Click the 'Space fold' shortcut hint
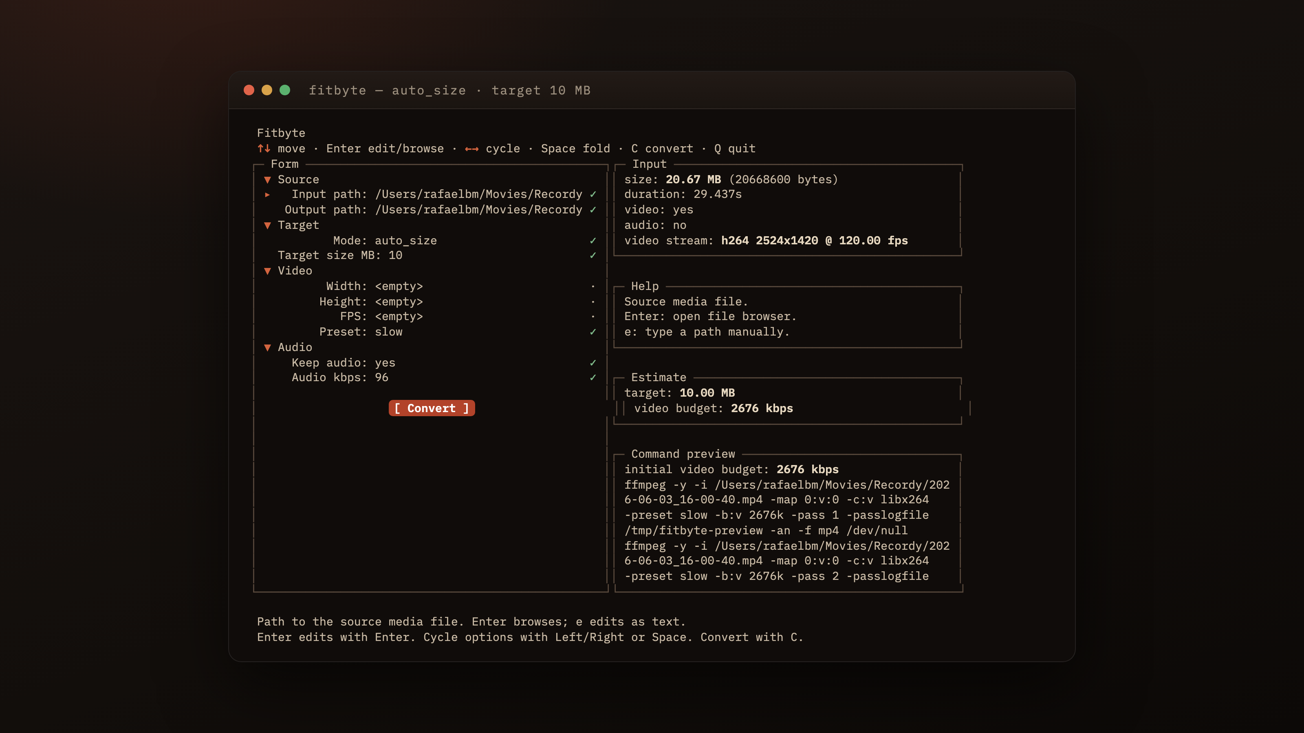Image resolution: width=1304 pixels, height=733 pixels. (575, 149)
